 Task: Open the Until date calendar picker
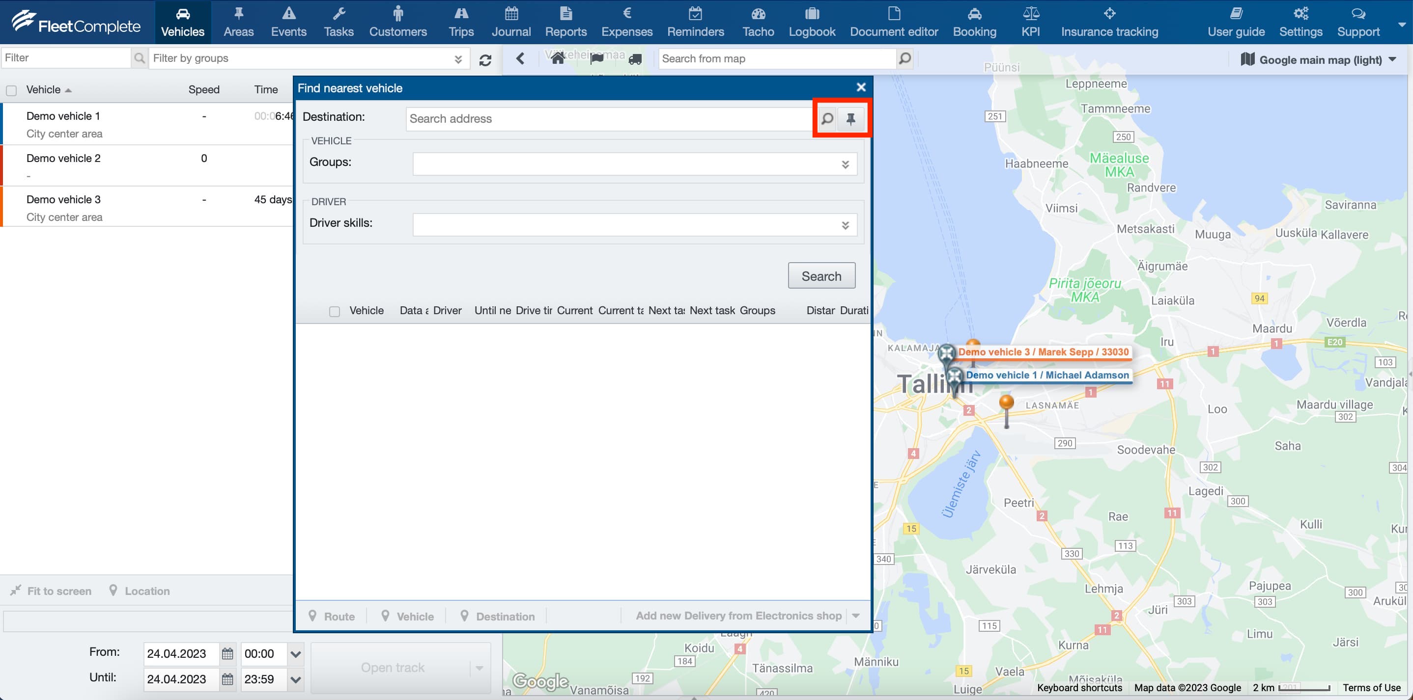coord(227,679)
